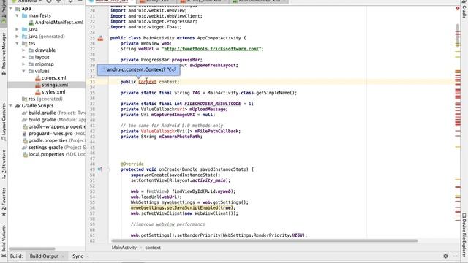Click the context breadcrumb
Viewport: 468px width, 263px height.
pyautogui.click(x=153, y=248)
